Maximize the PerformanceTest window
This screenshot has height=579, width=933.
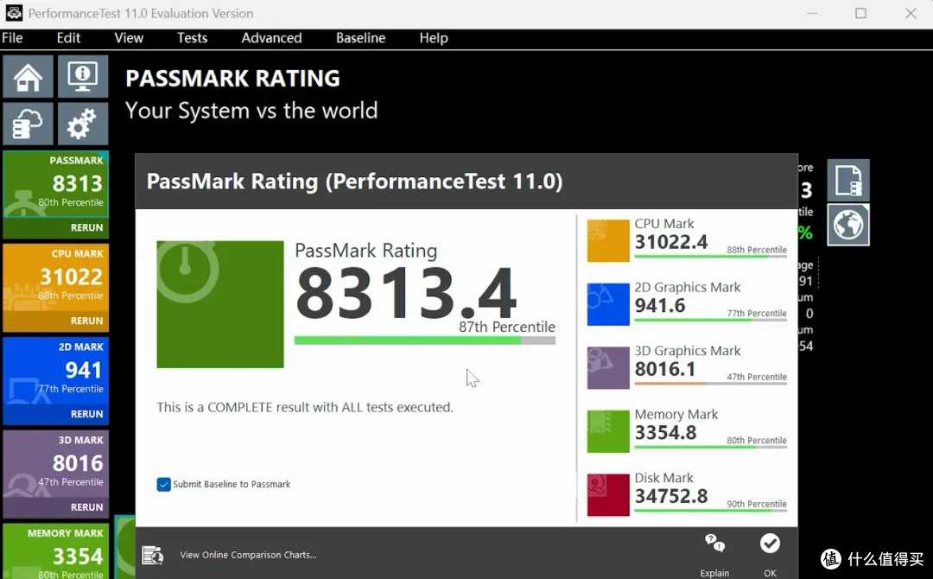(x=860, y=13)
